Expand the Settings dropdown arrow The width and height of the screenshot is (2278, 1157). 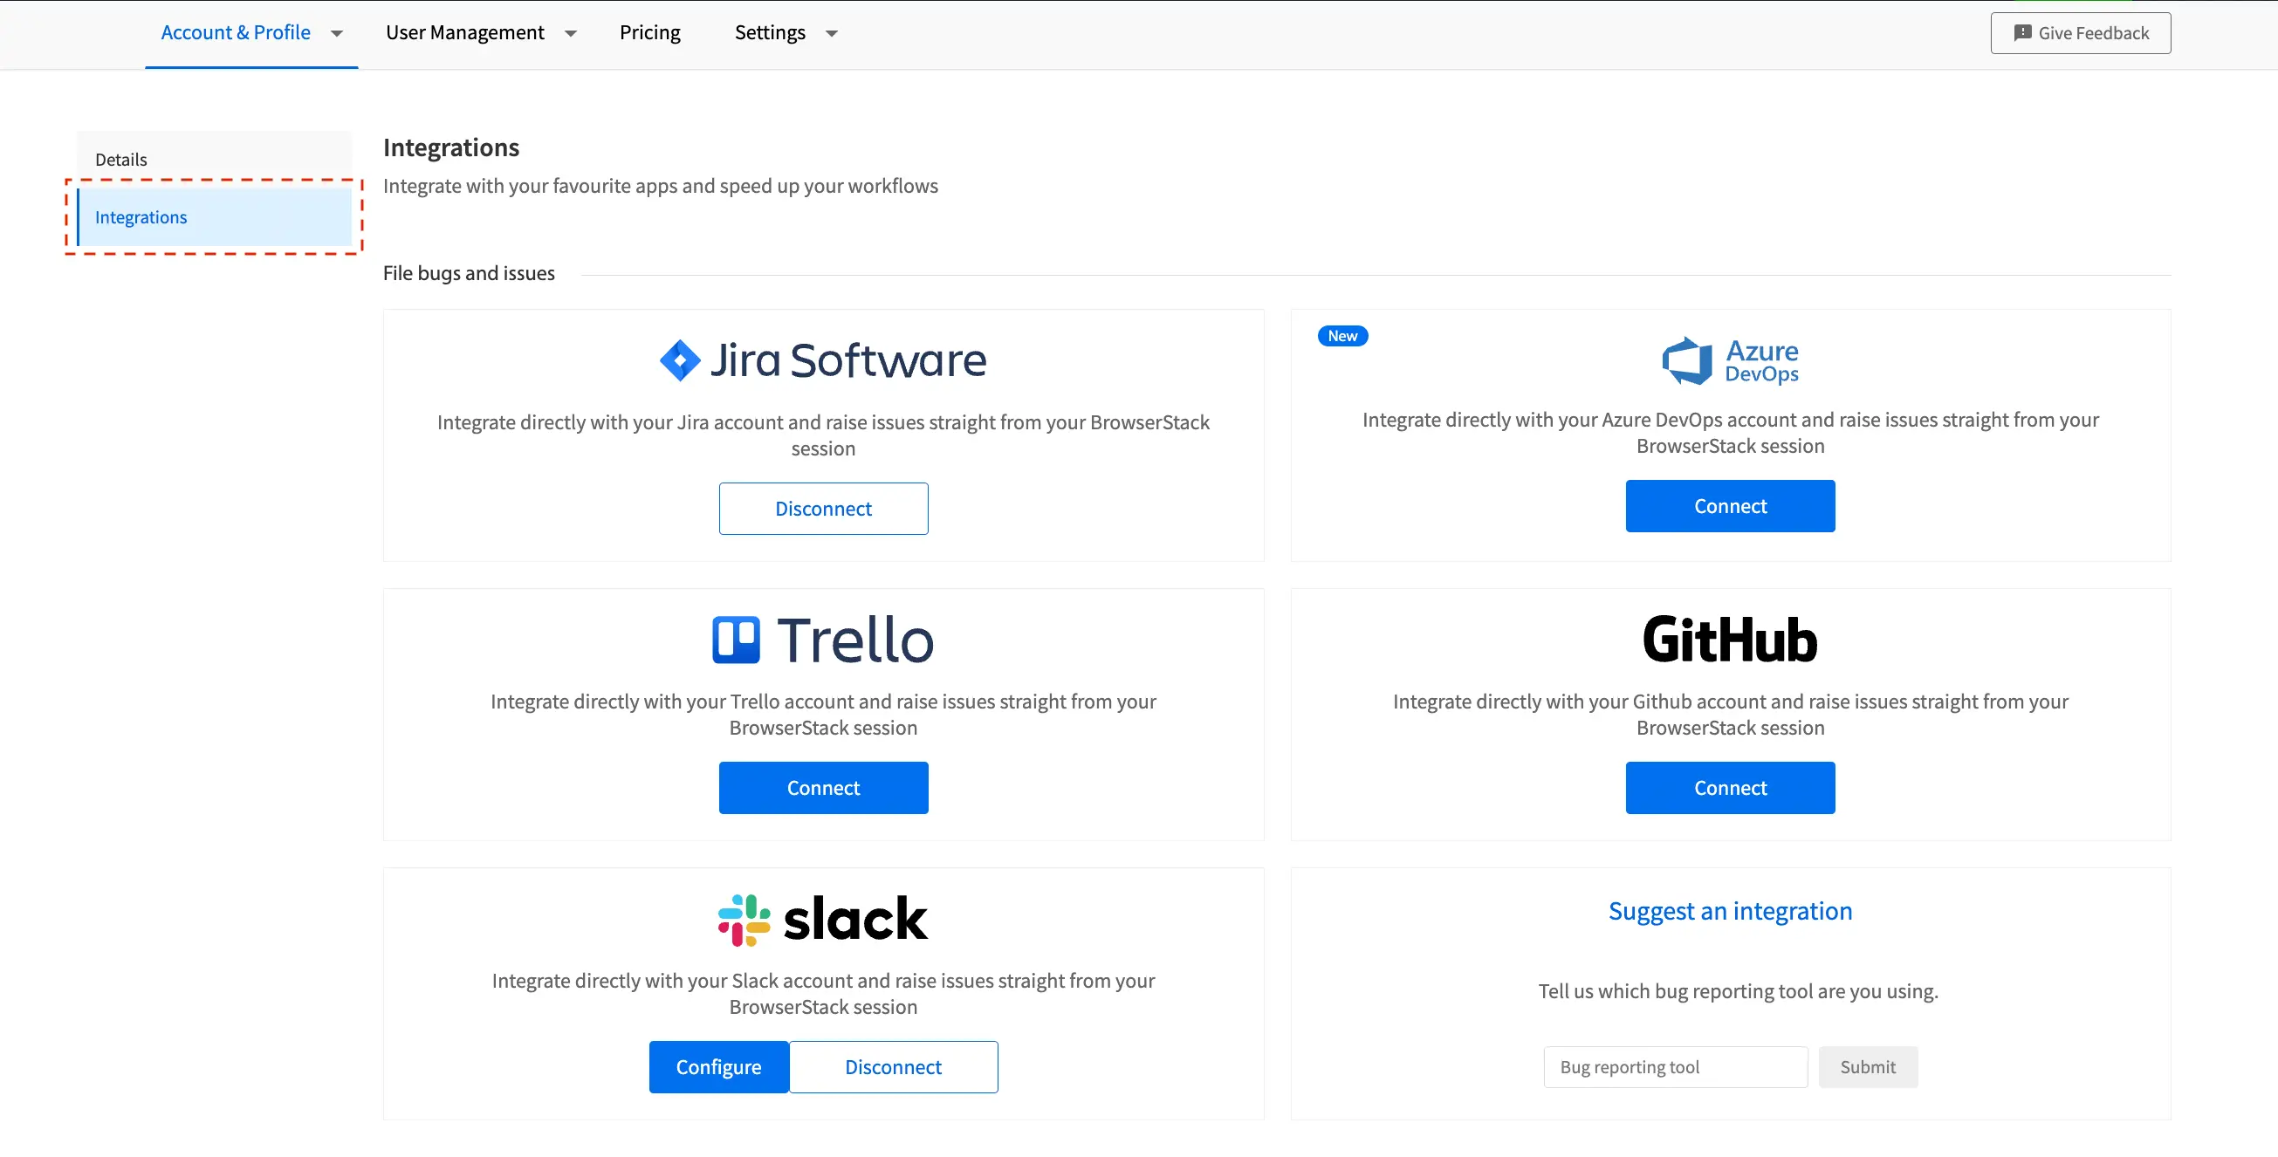tap(831, 33)
